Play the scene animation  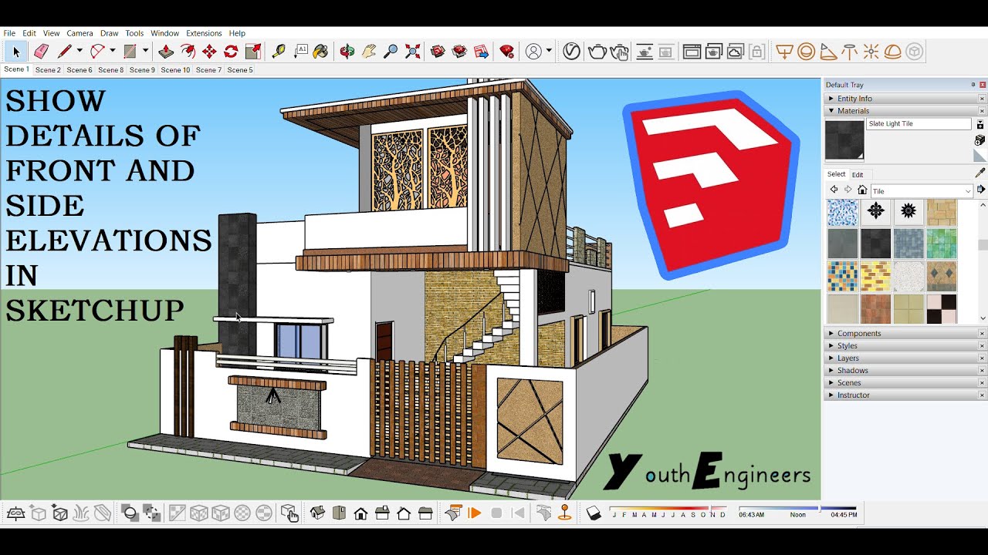(x=475, y=513)
